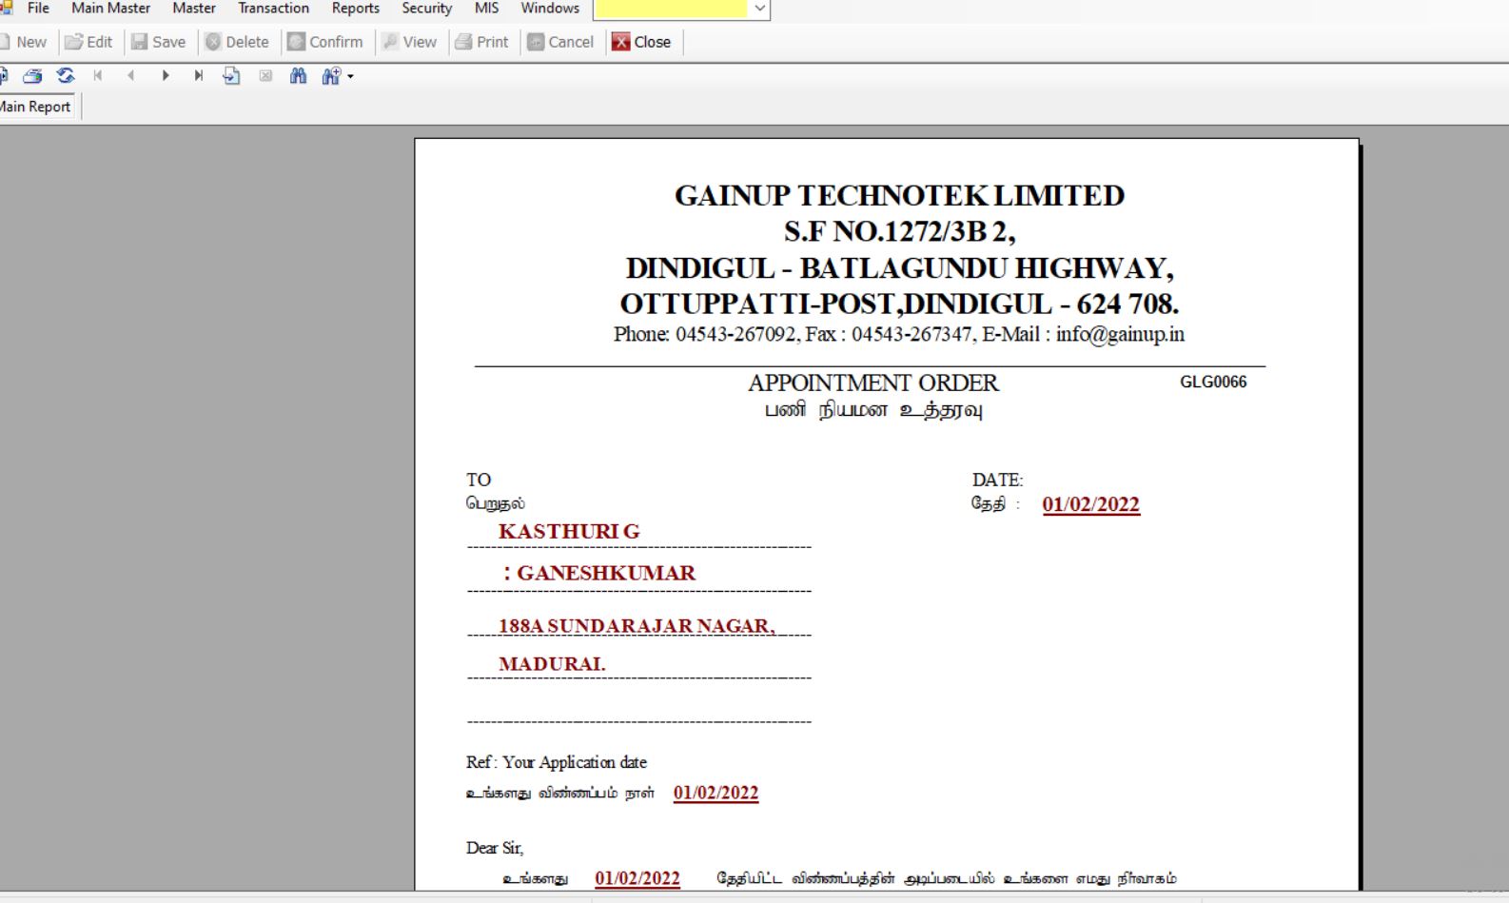Open the Windows menu

[x=550, y=9]
